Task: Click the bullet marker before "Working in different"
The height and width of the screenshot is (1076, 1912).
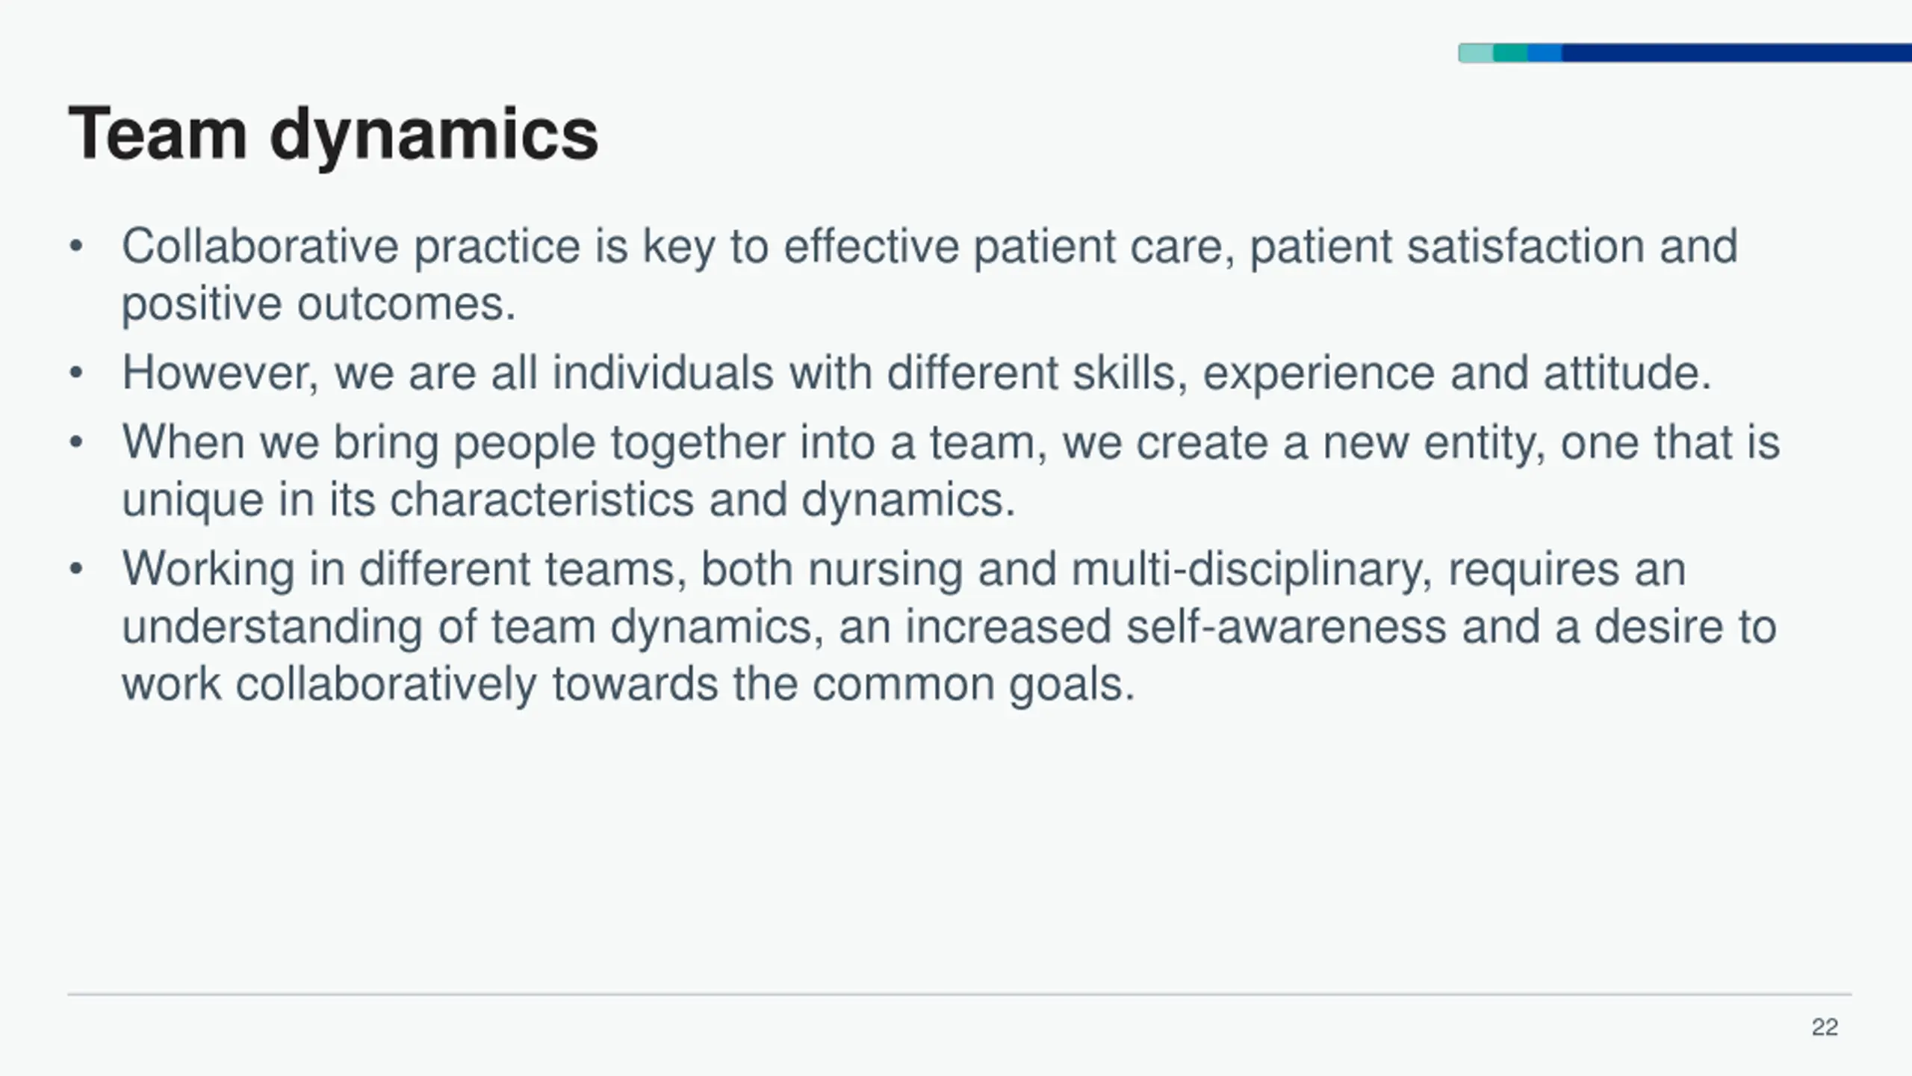Action: point(75,569)
